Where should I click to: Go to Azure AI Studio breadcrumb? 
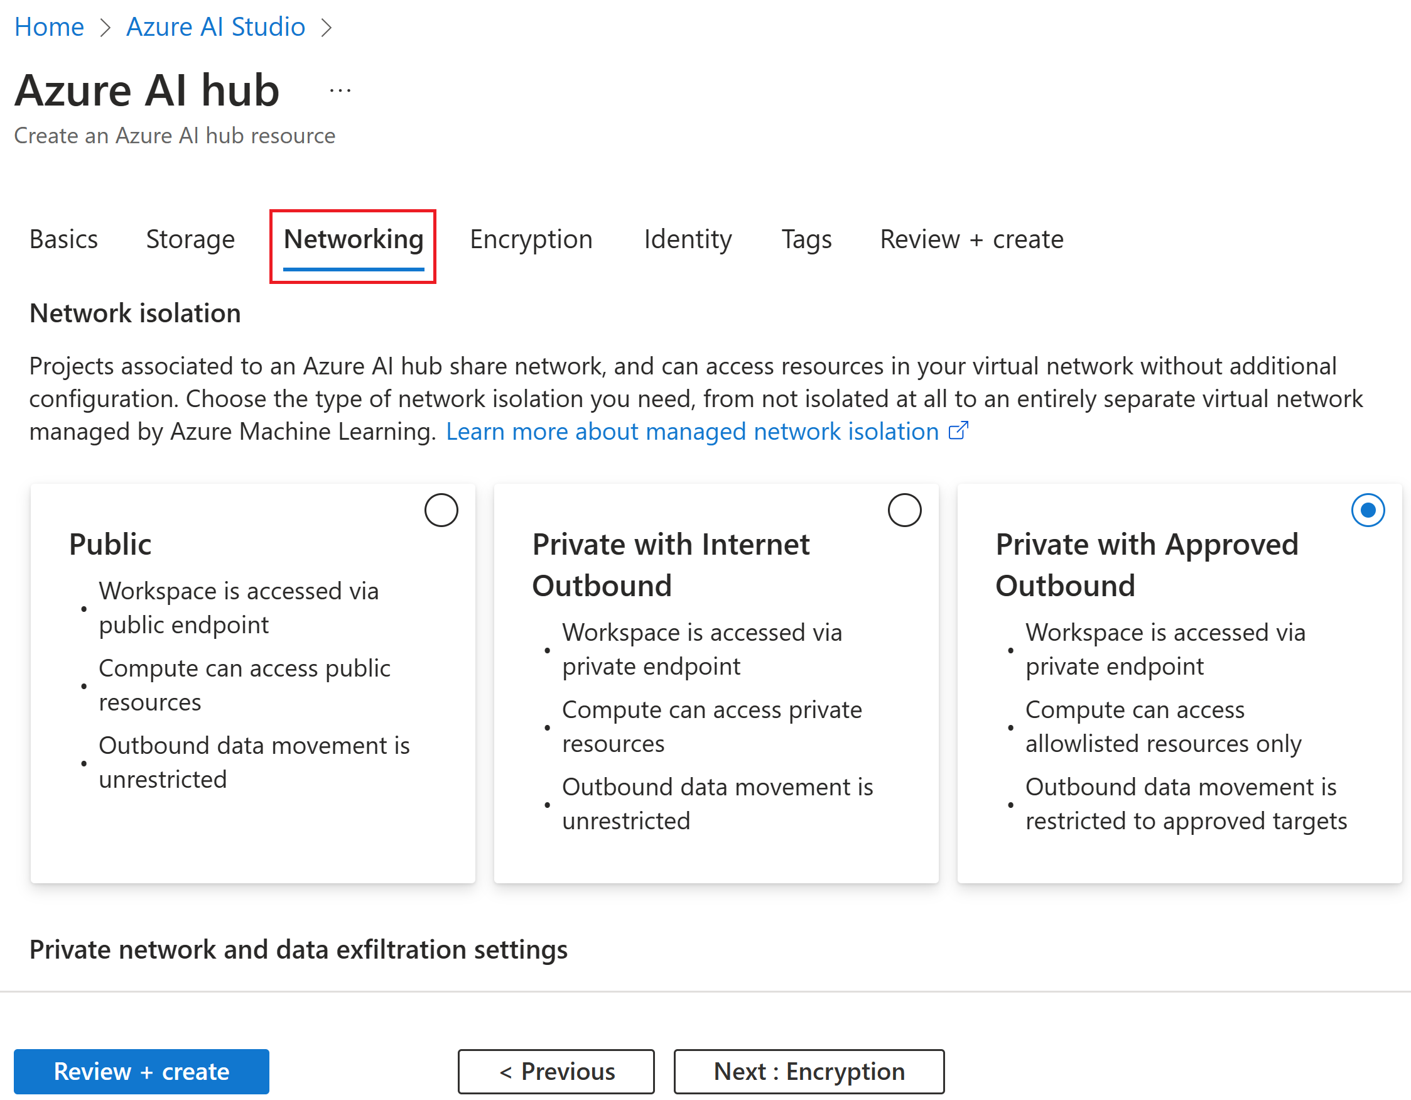tap(215, 27)
